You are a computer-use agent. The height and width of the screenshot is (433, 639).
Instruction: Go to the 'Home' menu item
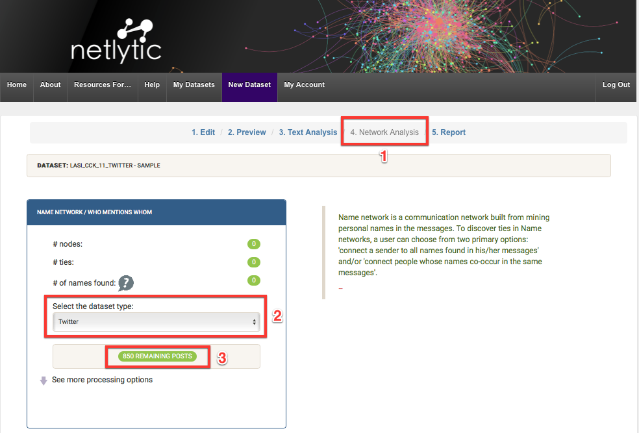tap(16, 85)
